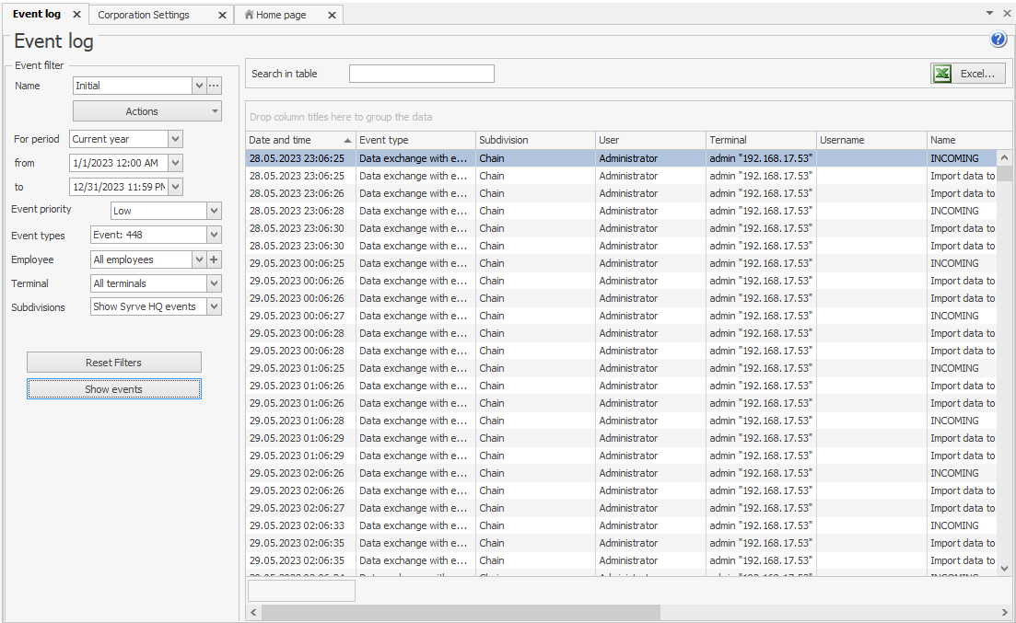This screenshot has width=1016, height=623.
Task: Click the Show events button
Action: click(x=114, y=389)
